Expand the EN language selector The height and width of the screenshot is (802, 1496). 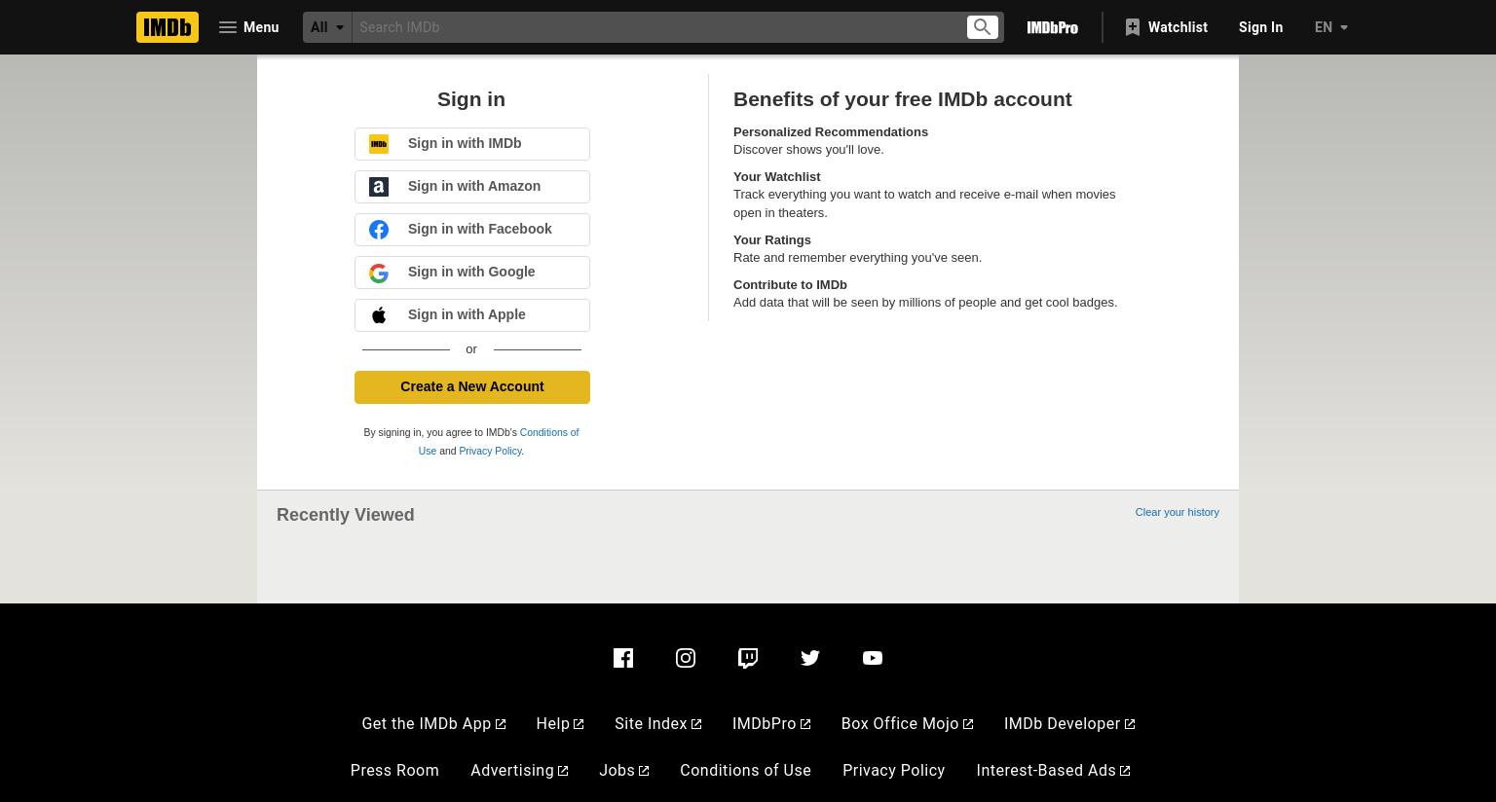pyautogui.click(x=1331, y=27)
